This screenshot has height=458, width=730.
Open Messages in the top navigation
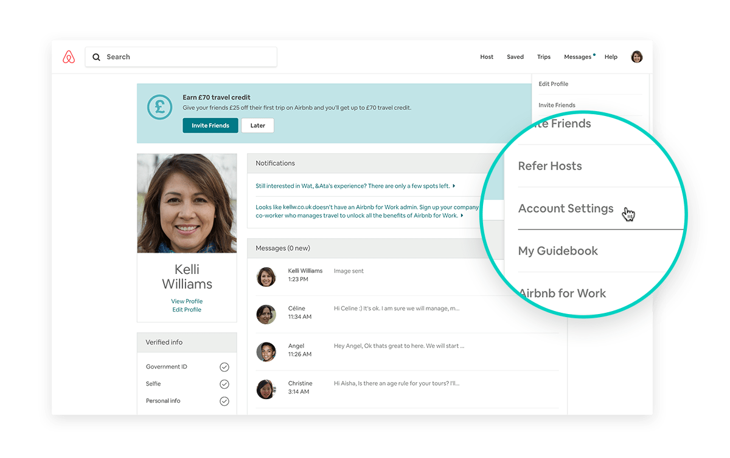coord(577,57)
